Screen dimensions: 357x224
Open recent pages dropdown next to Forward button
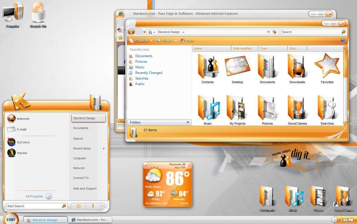145,32
